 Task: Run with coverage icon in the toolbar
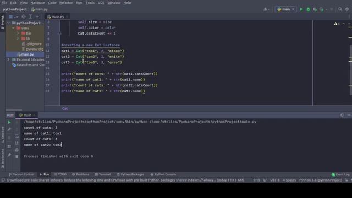(x=315, y=9)
